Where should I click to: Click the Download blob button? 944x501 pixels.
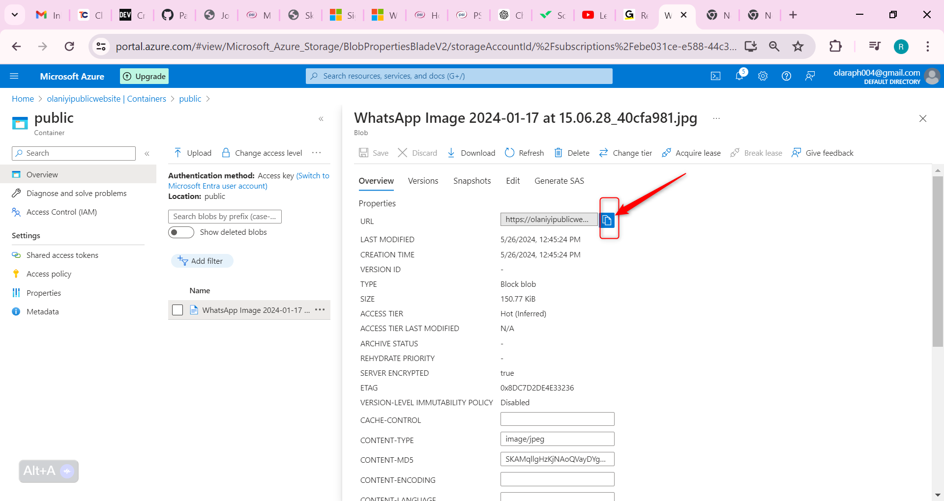471,153
